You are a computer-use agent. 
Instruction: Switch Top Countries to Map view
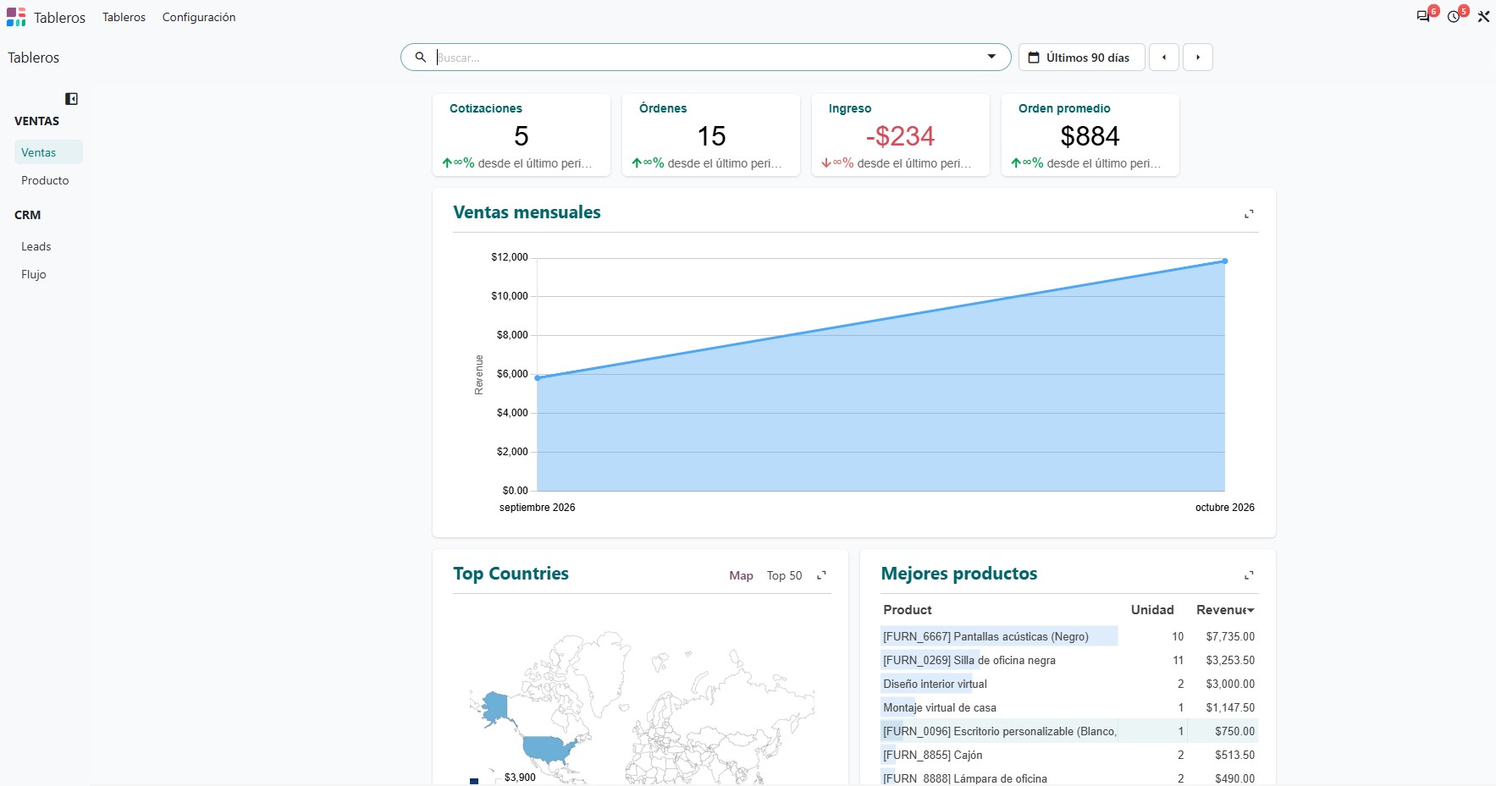pos(741,575)
